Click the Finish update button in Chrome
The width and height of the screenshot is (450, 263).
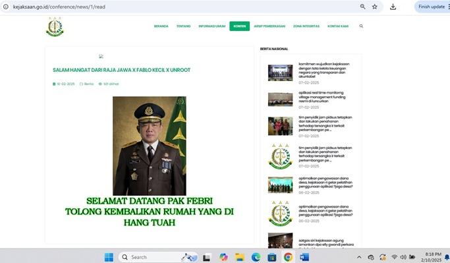click(432, 7)
